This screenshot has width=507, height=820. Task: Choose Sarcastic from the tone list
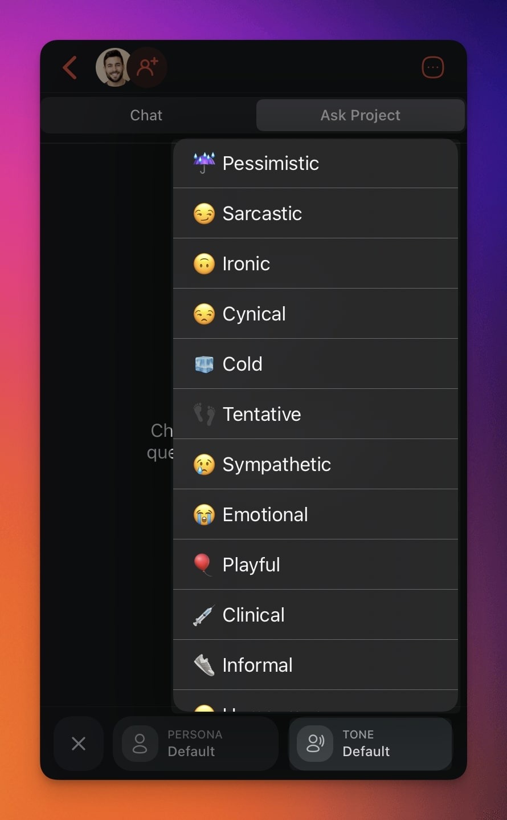[315, 213]
